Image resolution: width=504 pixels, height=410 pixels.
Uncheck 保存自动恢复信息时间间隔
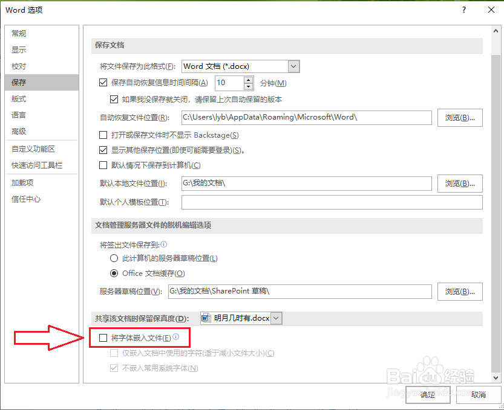click(103, 83)
